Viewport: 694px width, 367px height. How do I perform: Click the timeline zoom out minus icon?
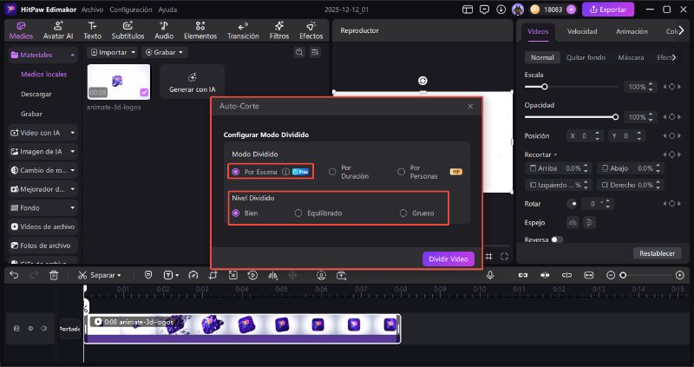[611, 275]
